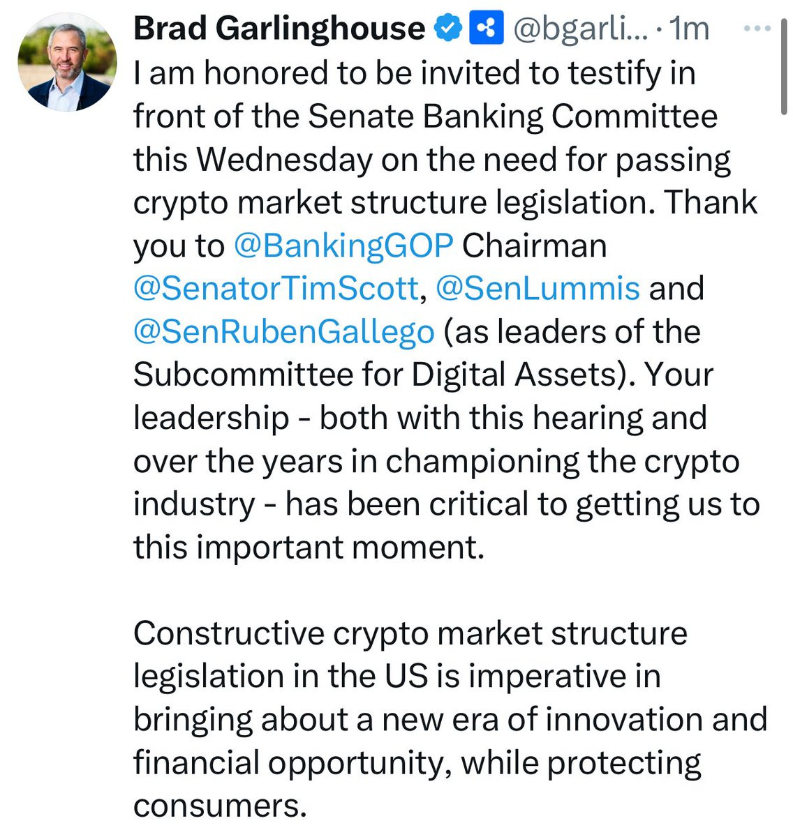
Task: Click the blue verified checkmark badge
Action: tap(448, 29)
